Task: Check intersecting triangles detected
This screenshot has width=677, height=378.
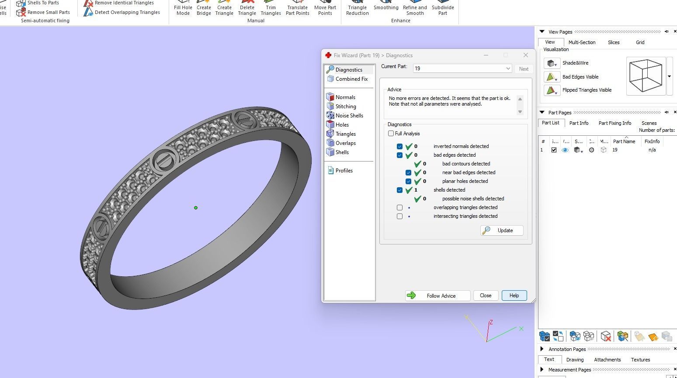Action: (x=399, y=216)
